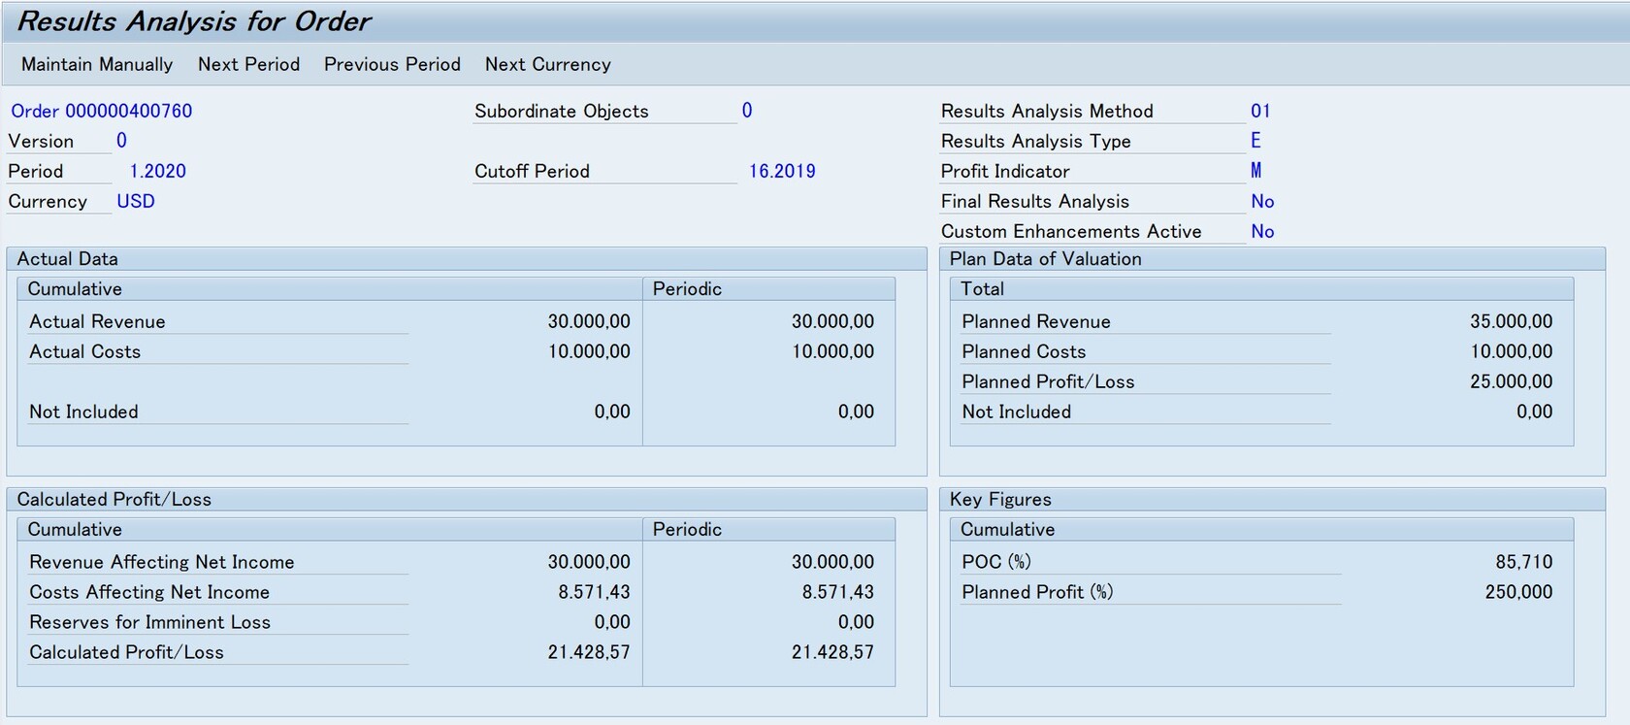The image size is (1630, 725).
Task: Click the Planned Profit (%) value 250,000
Action: click(x=1518, y=592)
